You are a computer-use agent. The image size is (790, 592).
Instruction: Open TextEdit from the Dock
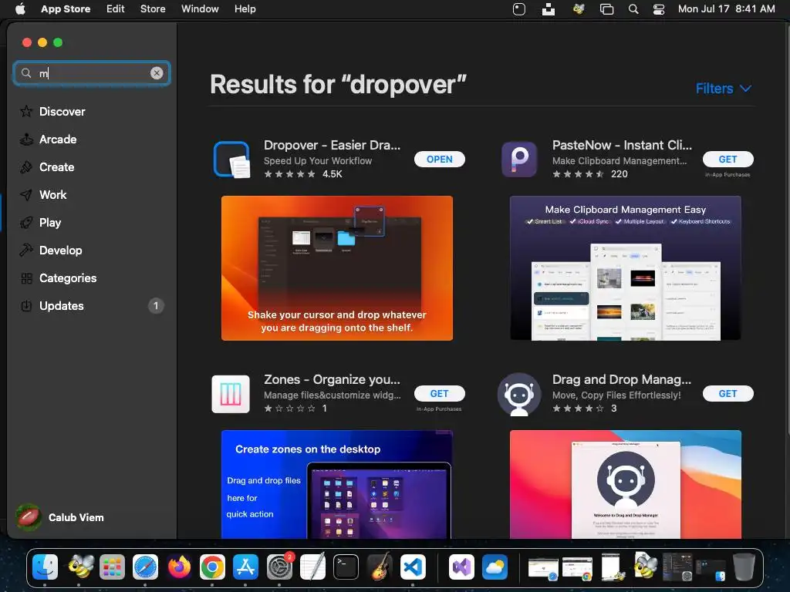tap(312, 567)
